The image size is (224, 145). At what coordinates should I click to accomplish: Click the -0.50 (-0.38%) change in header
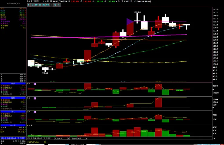point(142,1)
